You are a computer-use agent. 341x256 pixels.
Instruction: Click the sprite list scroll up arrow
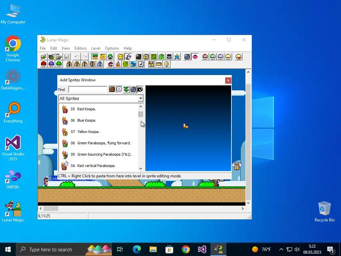click(x=141, y=106)
